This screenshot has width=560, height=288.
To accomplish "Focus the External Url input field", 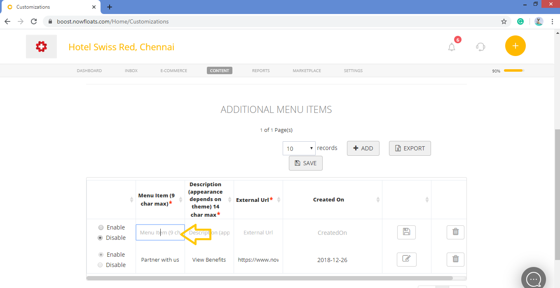I will [258, 232].
